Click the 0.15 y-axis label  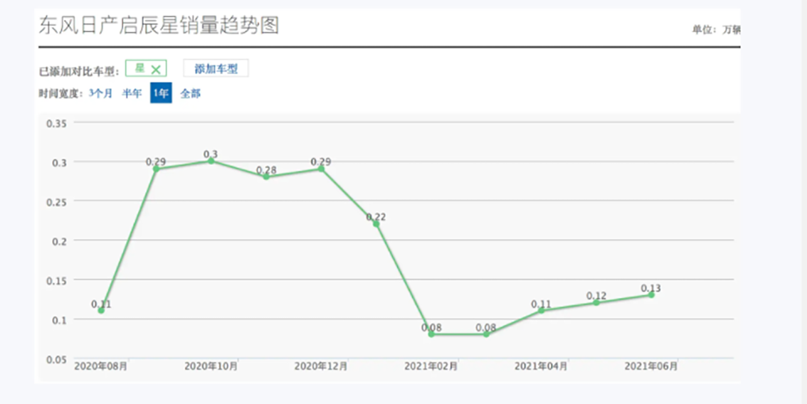click(57, 280)
